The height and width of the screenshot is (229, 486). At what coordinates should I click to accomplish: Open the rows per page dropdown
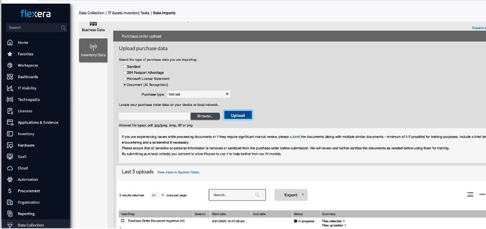(158, 195)
